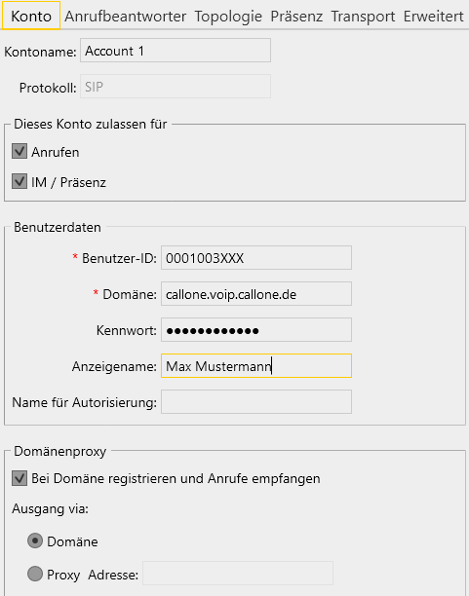
Task: Click the Proxy Adresse input box
Action: [238, 574]
